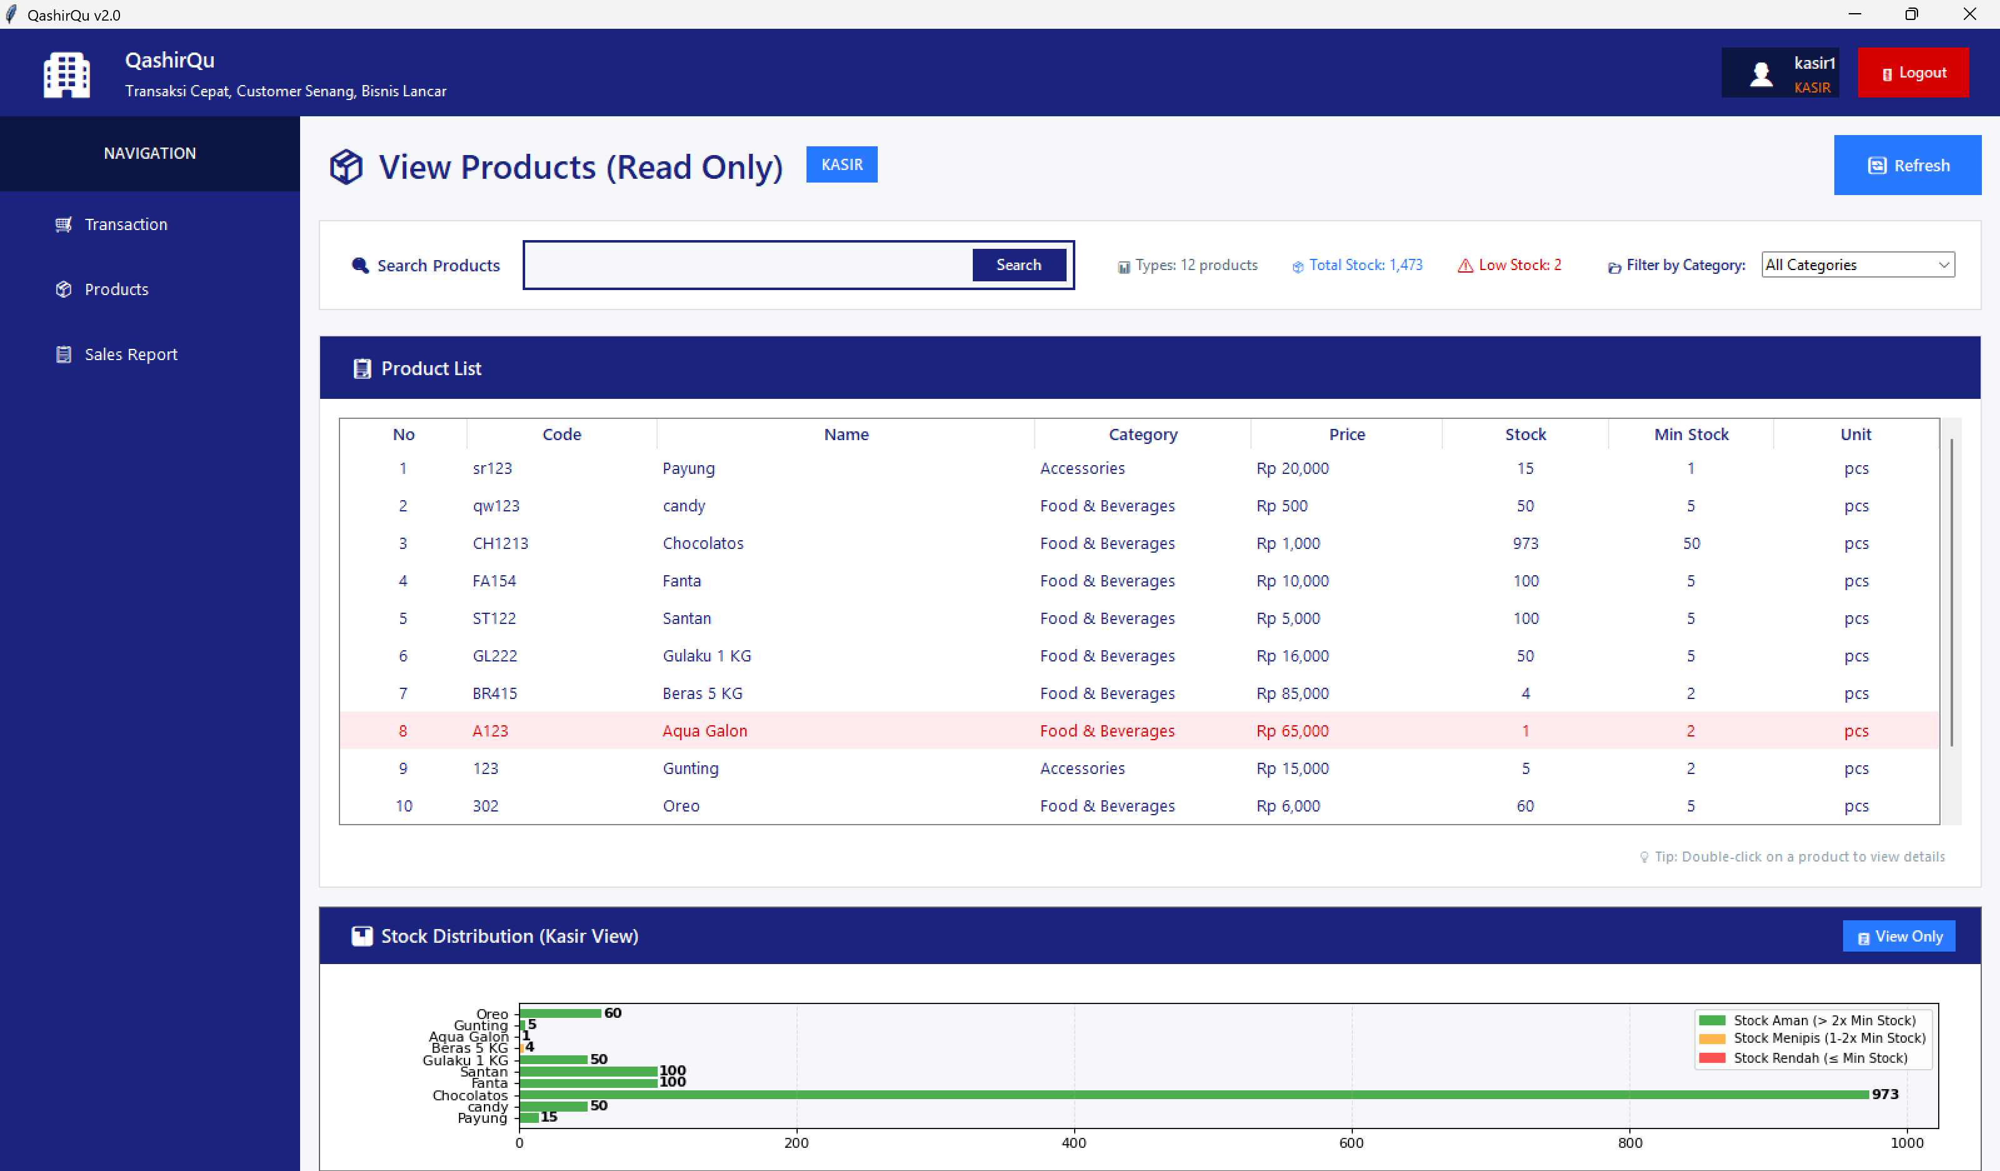Click the Low Stock warning triangle icon
The width and height of the screenshot is (2000, 1171).
(1465, 266)
